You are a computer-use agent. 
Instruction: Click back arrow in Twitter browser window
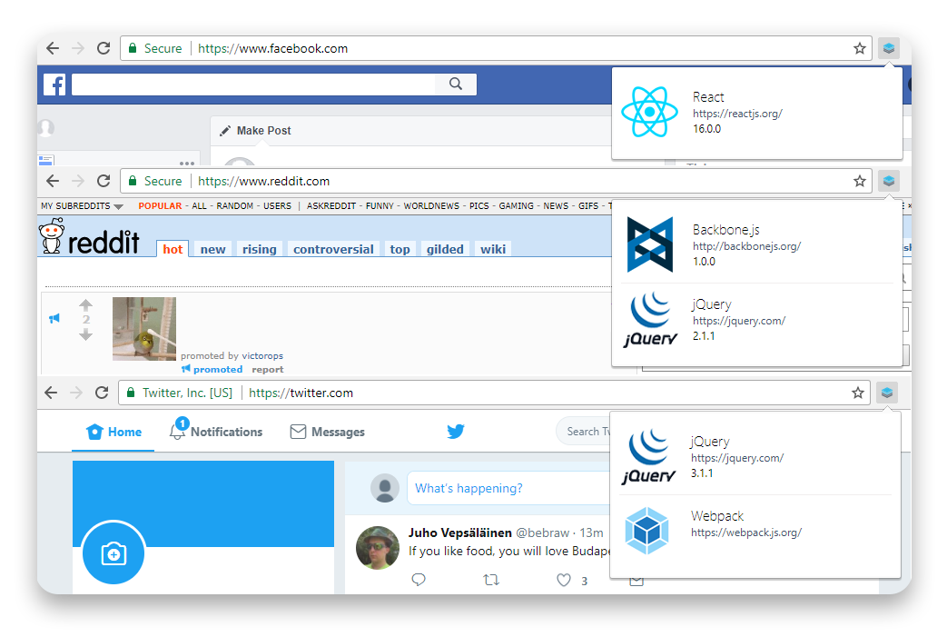(51, 393)
